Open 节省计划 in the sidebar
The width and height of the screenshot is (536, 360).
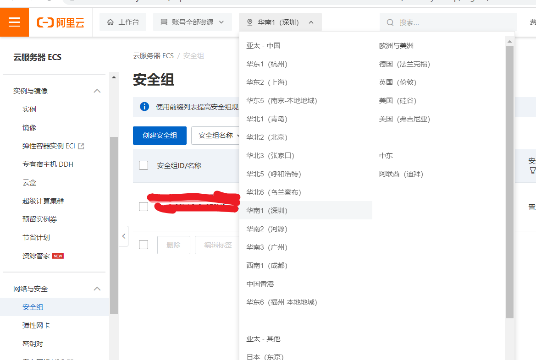click(36, 237)
